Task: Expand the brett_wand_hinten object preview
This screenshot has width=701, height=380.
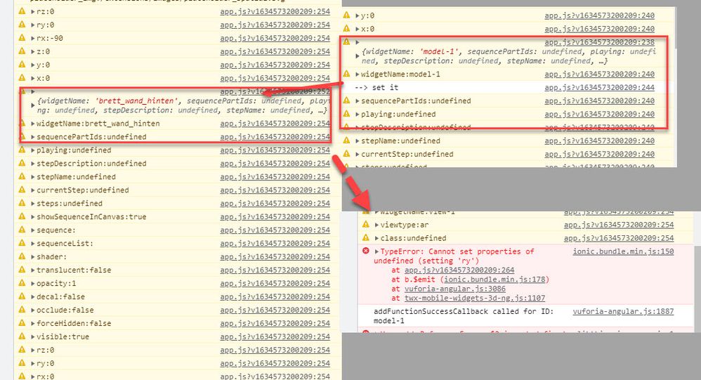Action: click(32, 105)
